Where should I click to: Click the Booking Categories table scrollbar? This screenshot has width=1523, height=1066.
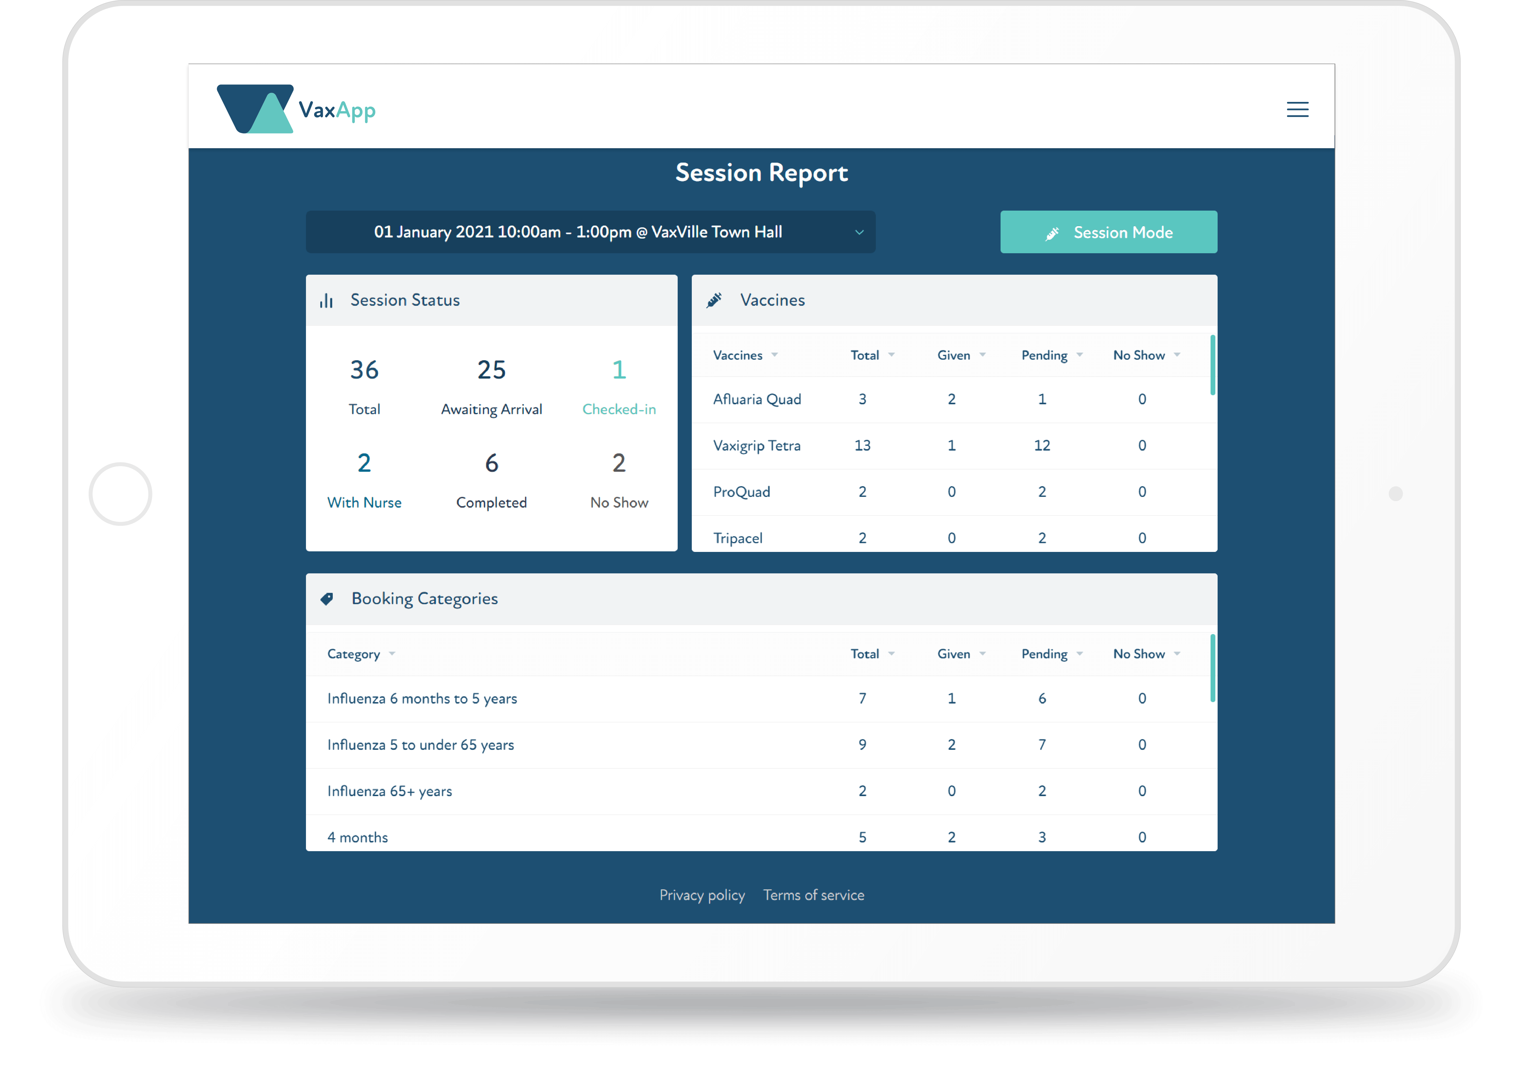pyautogui.click(x=1213, y=668)
